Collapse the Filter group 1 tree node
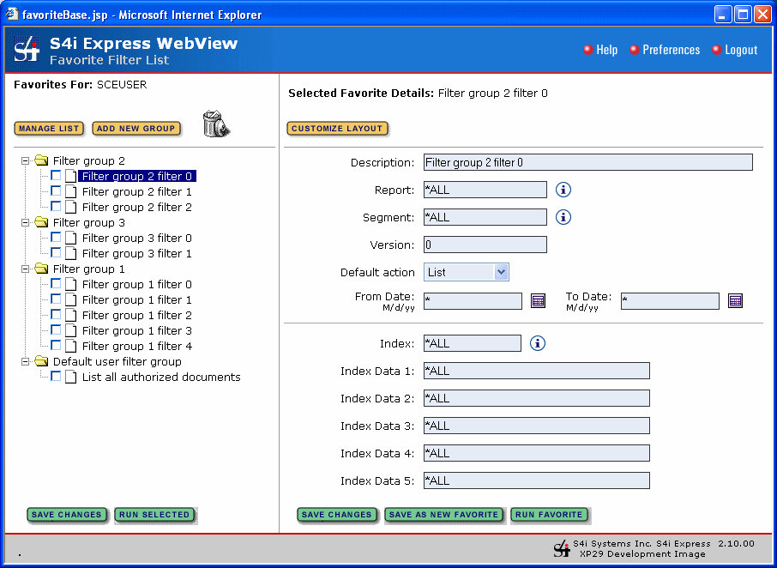Viewport: 777px width, 568px height. pyautogui.click(x=25, y=269)
